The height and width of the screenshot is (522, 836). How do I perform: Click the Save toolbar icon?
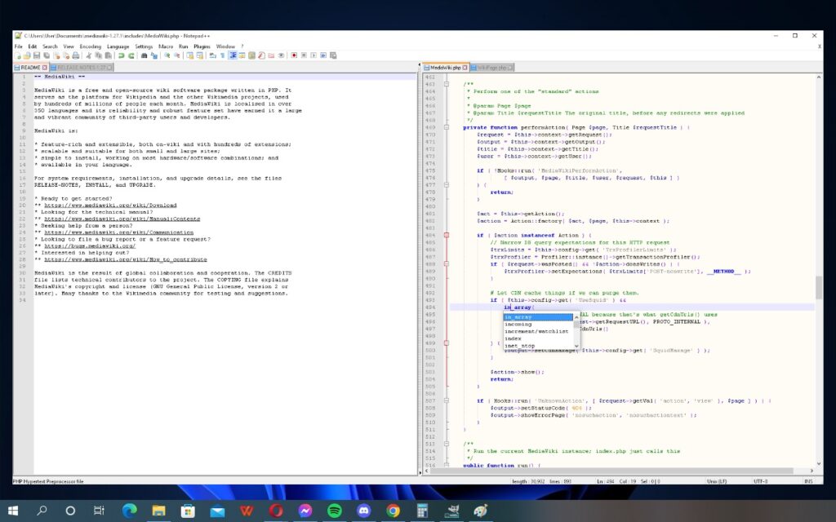(36, 55)
